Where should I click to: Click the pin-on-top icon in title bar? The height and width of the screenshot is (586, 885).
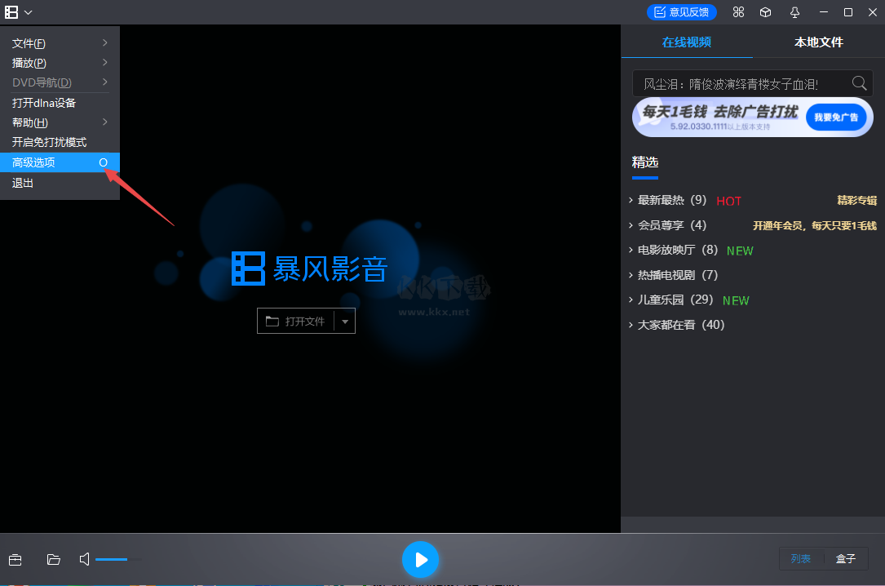[x=794, y=12]
